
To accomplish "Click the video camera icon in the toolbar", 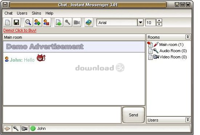I will (77, 22).
